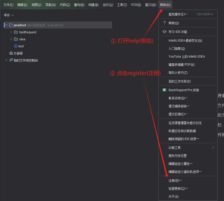This screenshot has height=201, width=224.
Task: Open the 诊断工具 submenu arrow
Action: [x=213, y=147]
